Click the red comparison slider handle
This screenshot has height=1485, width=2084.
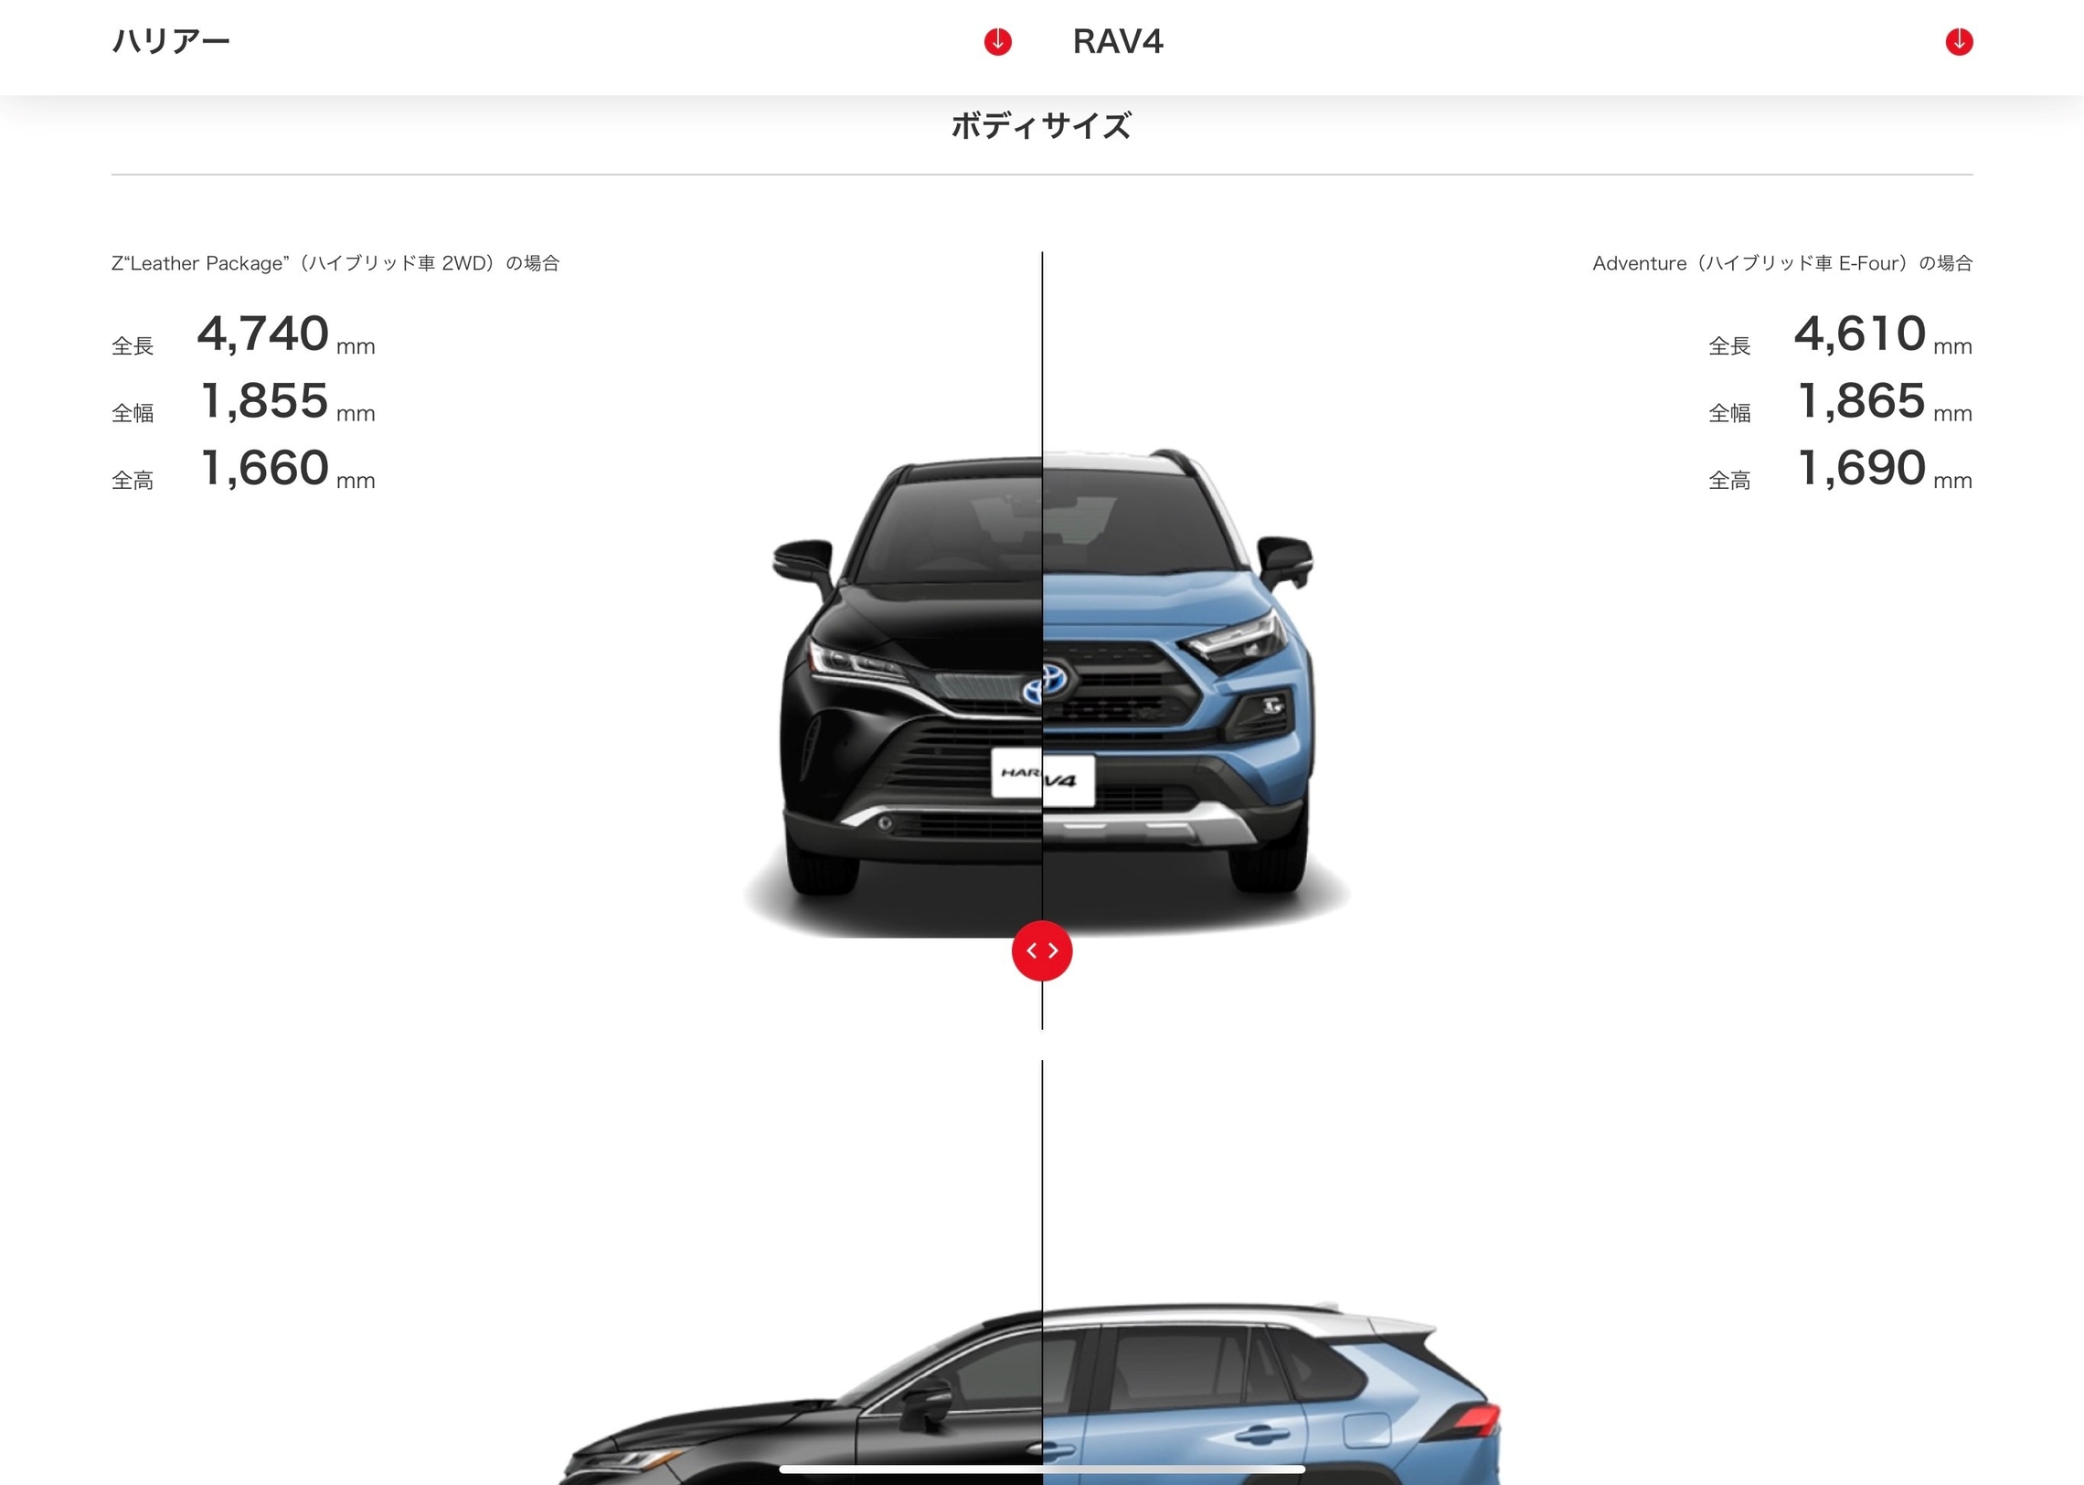coord(1041,951)
